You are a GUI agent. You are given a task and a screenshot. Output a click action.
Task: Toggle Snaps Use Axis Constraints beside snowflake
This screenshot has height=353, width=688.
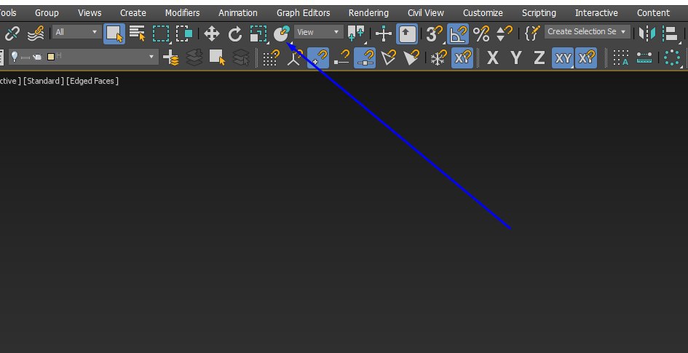462,58
